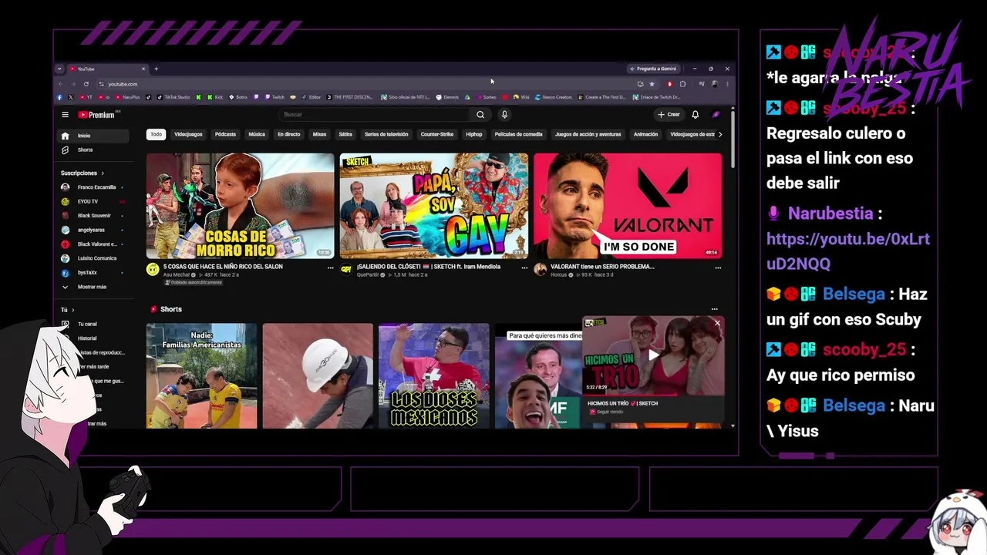Image resolution: width=987 pixels, height=555 pixels.
Task: Open angelysaras subscription channel
Action: click(94, 230)
